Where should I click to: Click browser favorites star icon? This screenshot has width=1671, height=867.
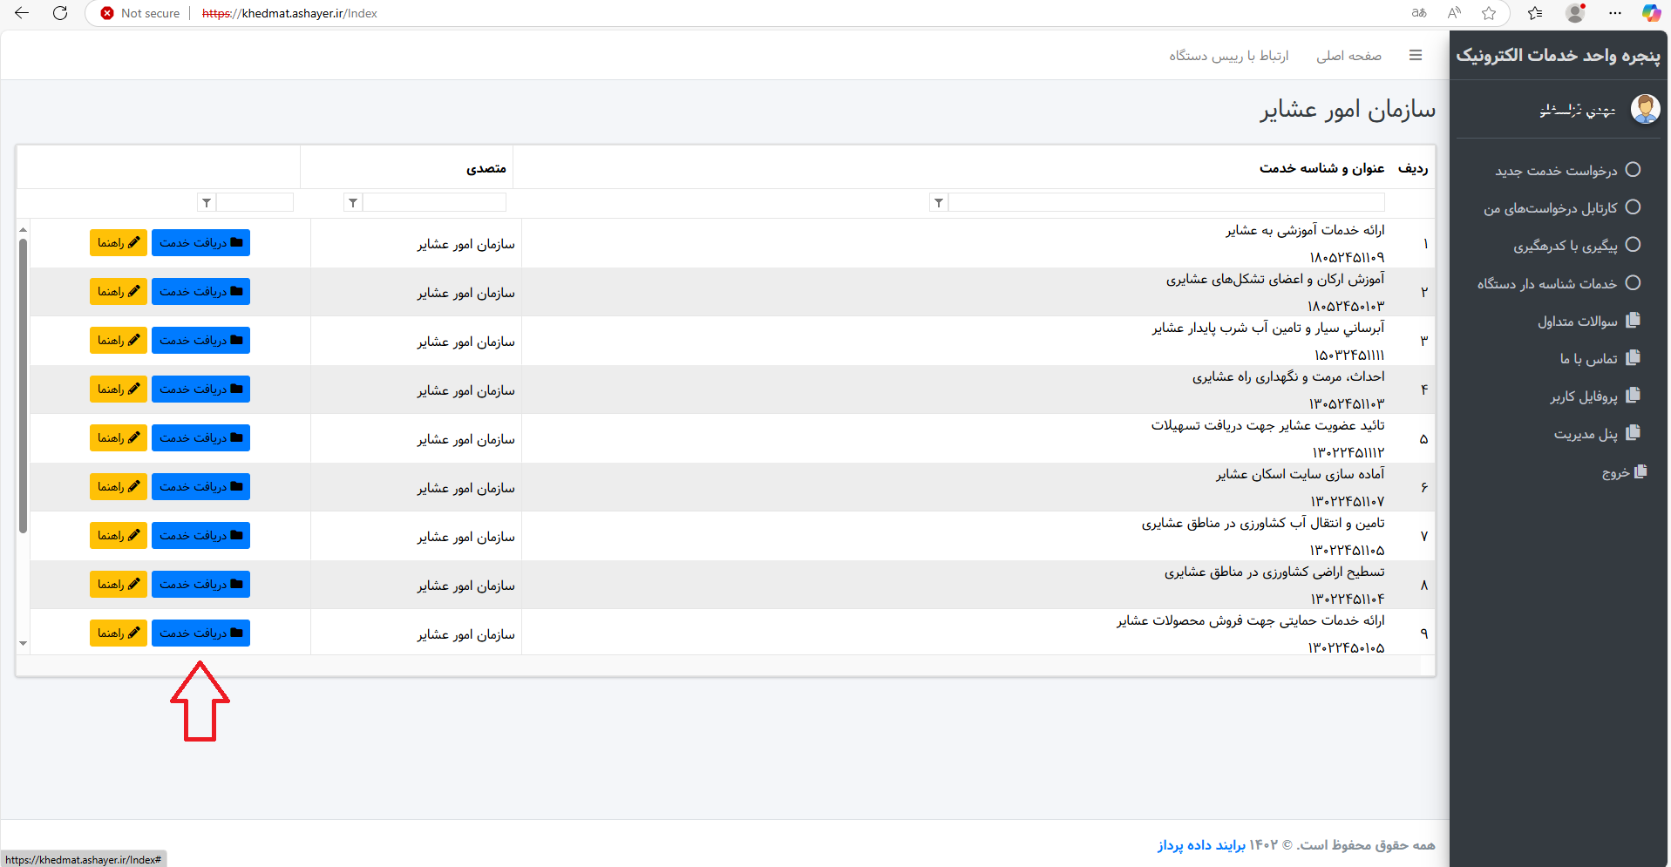(1489, 13)
